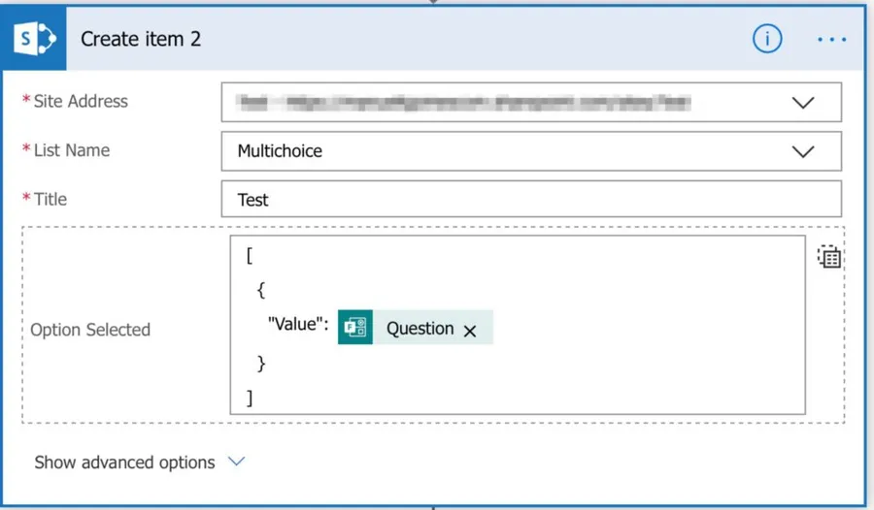The width and height of the screenshot is (874, 510).
Task: Click the Title field label
Action: click(x=50, y=199)
